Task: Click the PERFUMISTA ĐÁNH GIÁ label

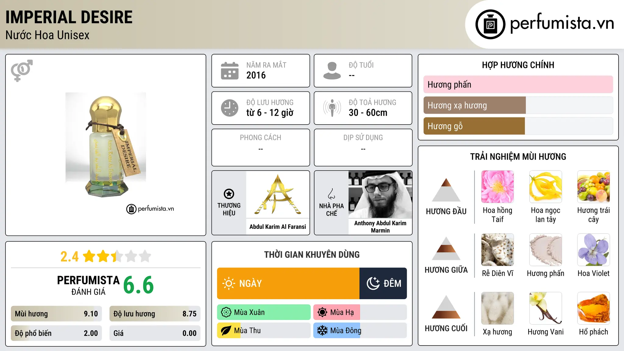Action: tap(88, 285)
